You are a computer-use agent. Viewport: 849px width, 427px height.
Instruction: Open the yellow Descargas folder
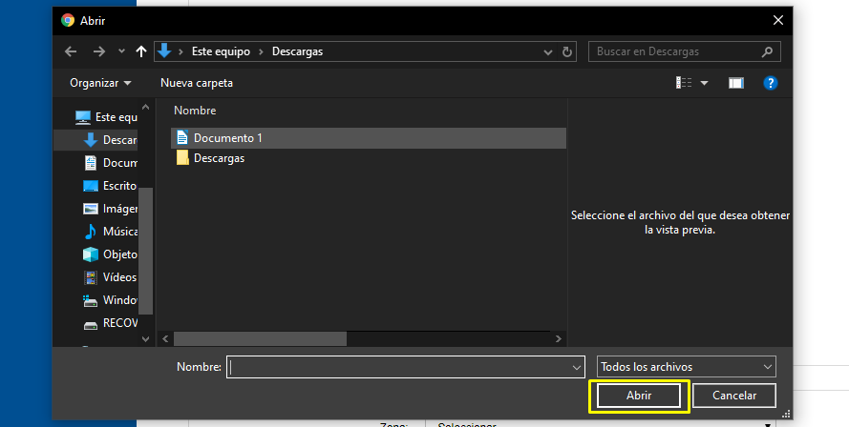point(219,158)
